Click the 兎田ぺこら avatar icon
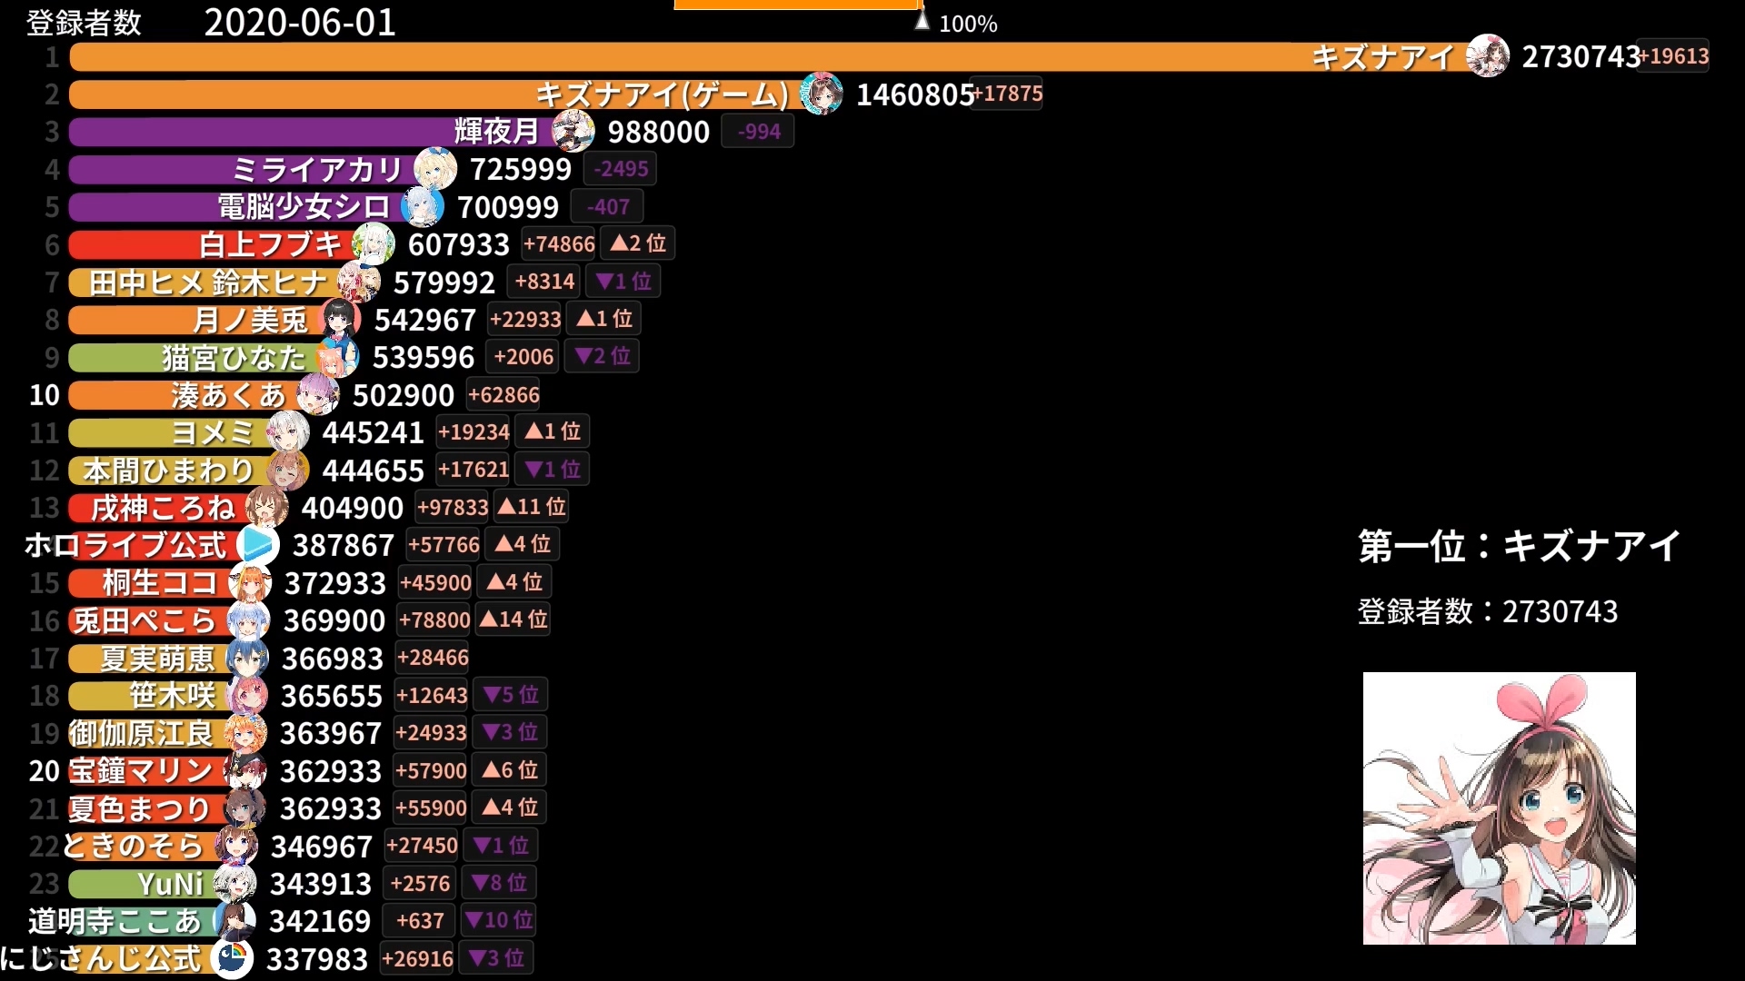Viewport: 1745px width, 981px height. coord(248,620)
